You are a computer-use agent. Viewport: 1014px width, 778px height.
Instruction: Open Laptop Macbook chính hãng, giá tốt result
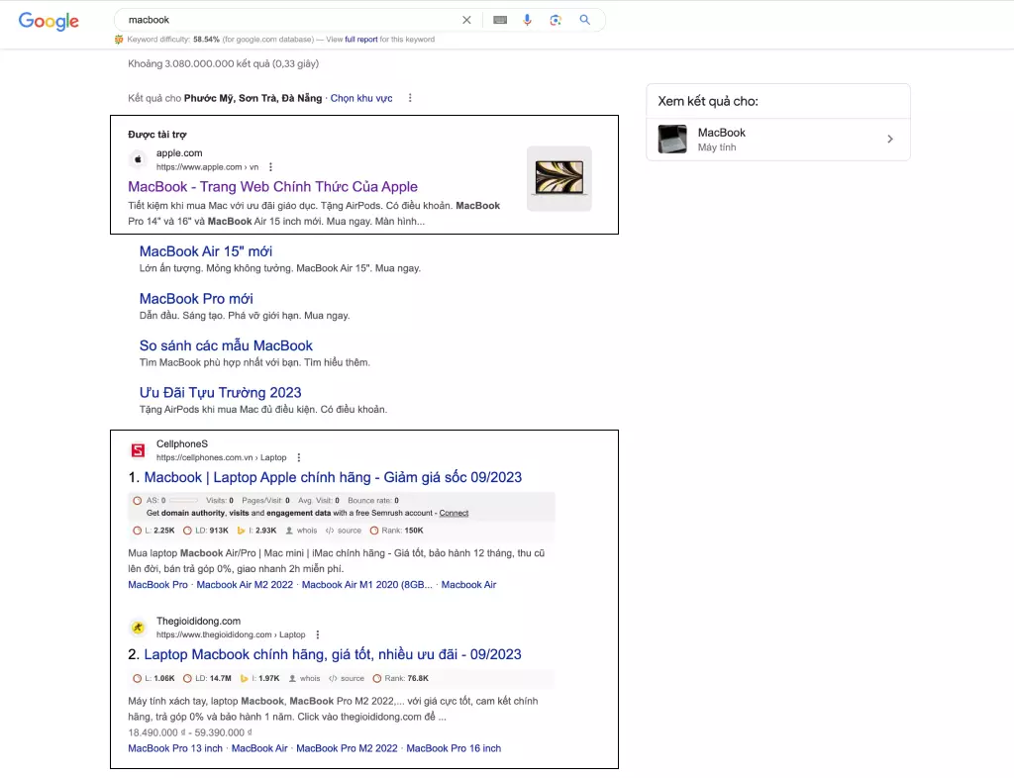tap(333, 654)
